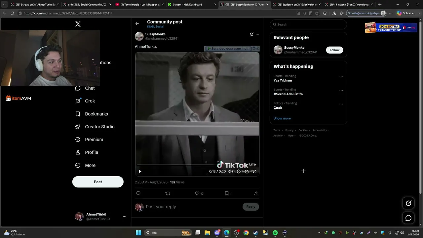Open the floating Grok button
This screenshot has height=238, width=423.
click(x=408, y=203)
